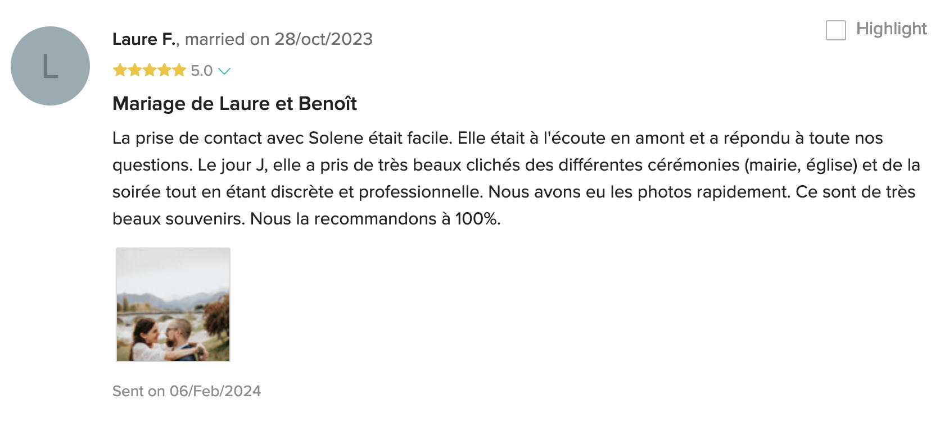Tick the Highlight checkbox
This screenshot has height=422, width=940.
point(835,30)
